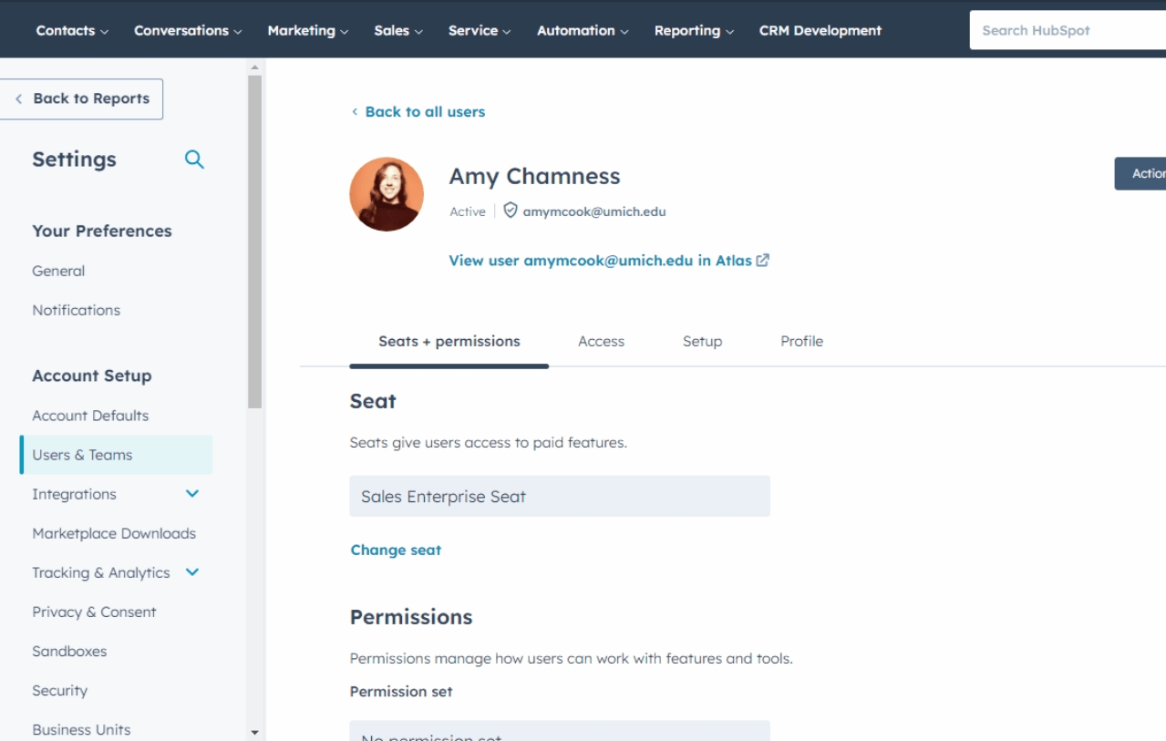The width and height of the screenshot is (1166, 741).
Task: Open the Automation menu in navbar
Action: click(582, 30)
